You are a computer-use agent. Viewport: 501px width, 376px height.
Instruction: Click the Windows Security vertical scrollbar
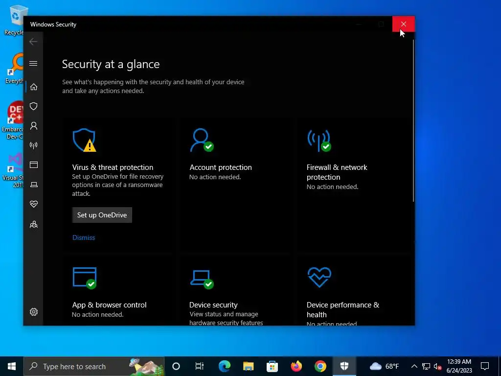pyautogui.click(x=413, y=121)
